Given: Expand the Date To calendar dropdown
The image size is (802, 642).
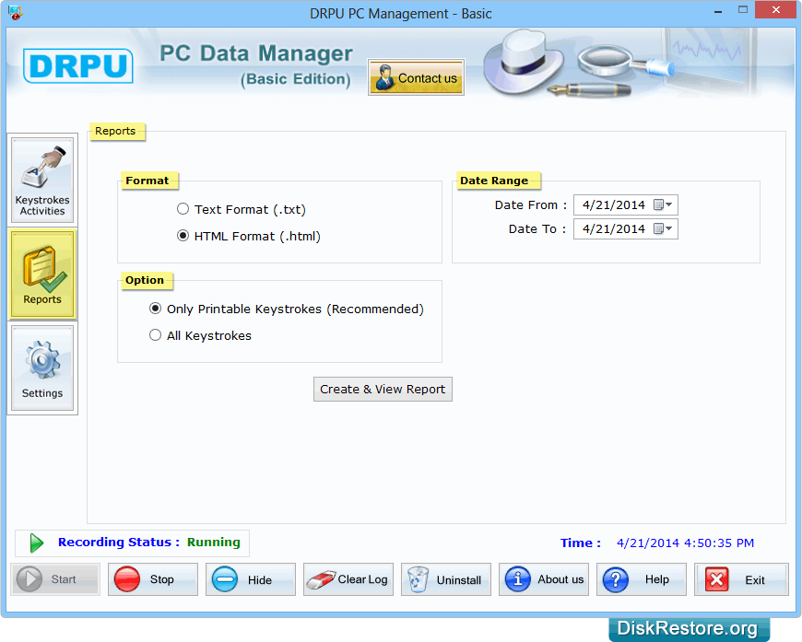Looking at the screenshot, I should pyautogui.click(x=664, y=228).
